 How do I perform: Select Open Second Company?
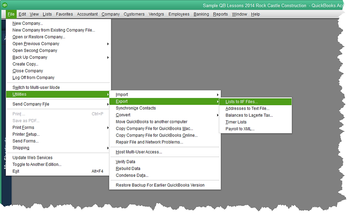pos(58,50)
